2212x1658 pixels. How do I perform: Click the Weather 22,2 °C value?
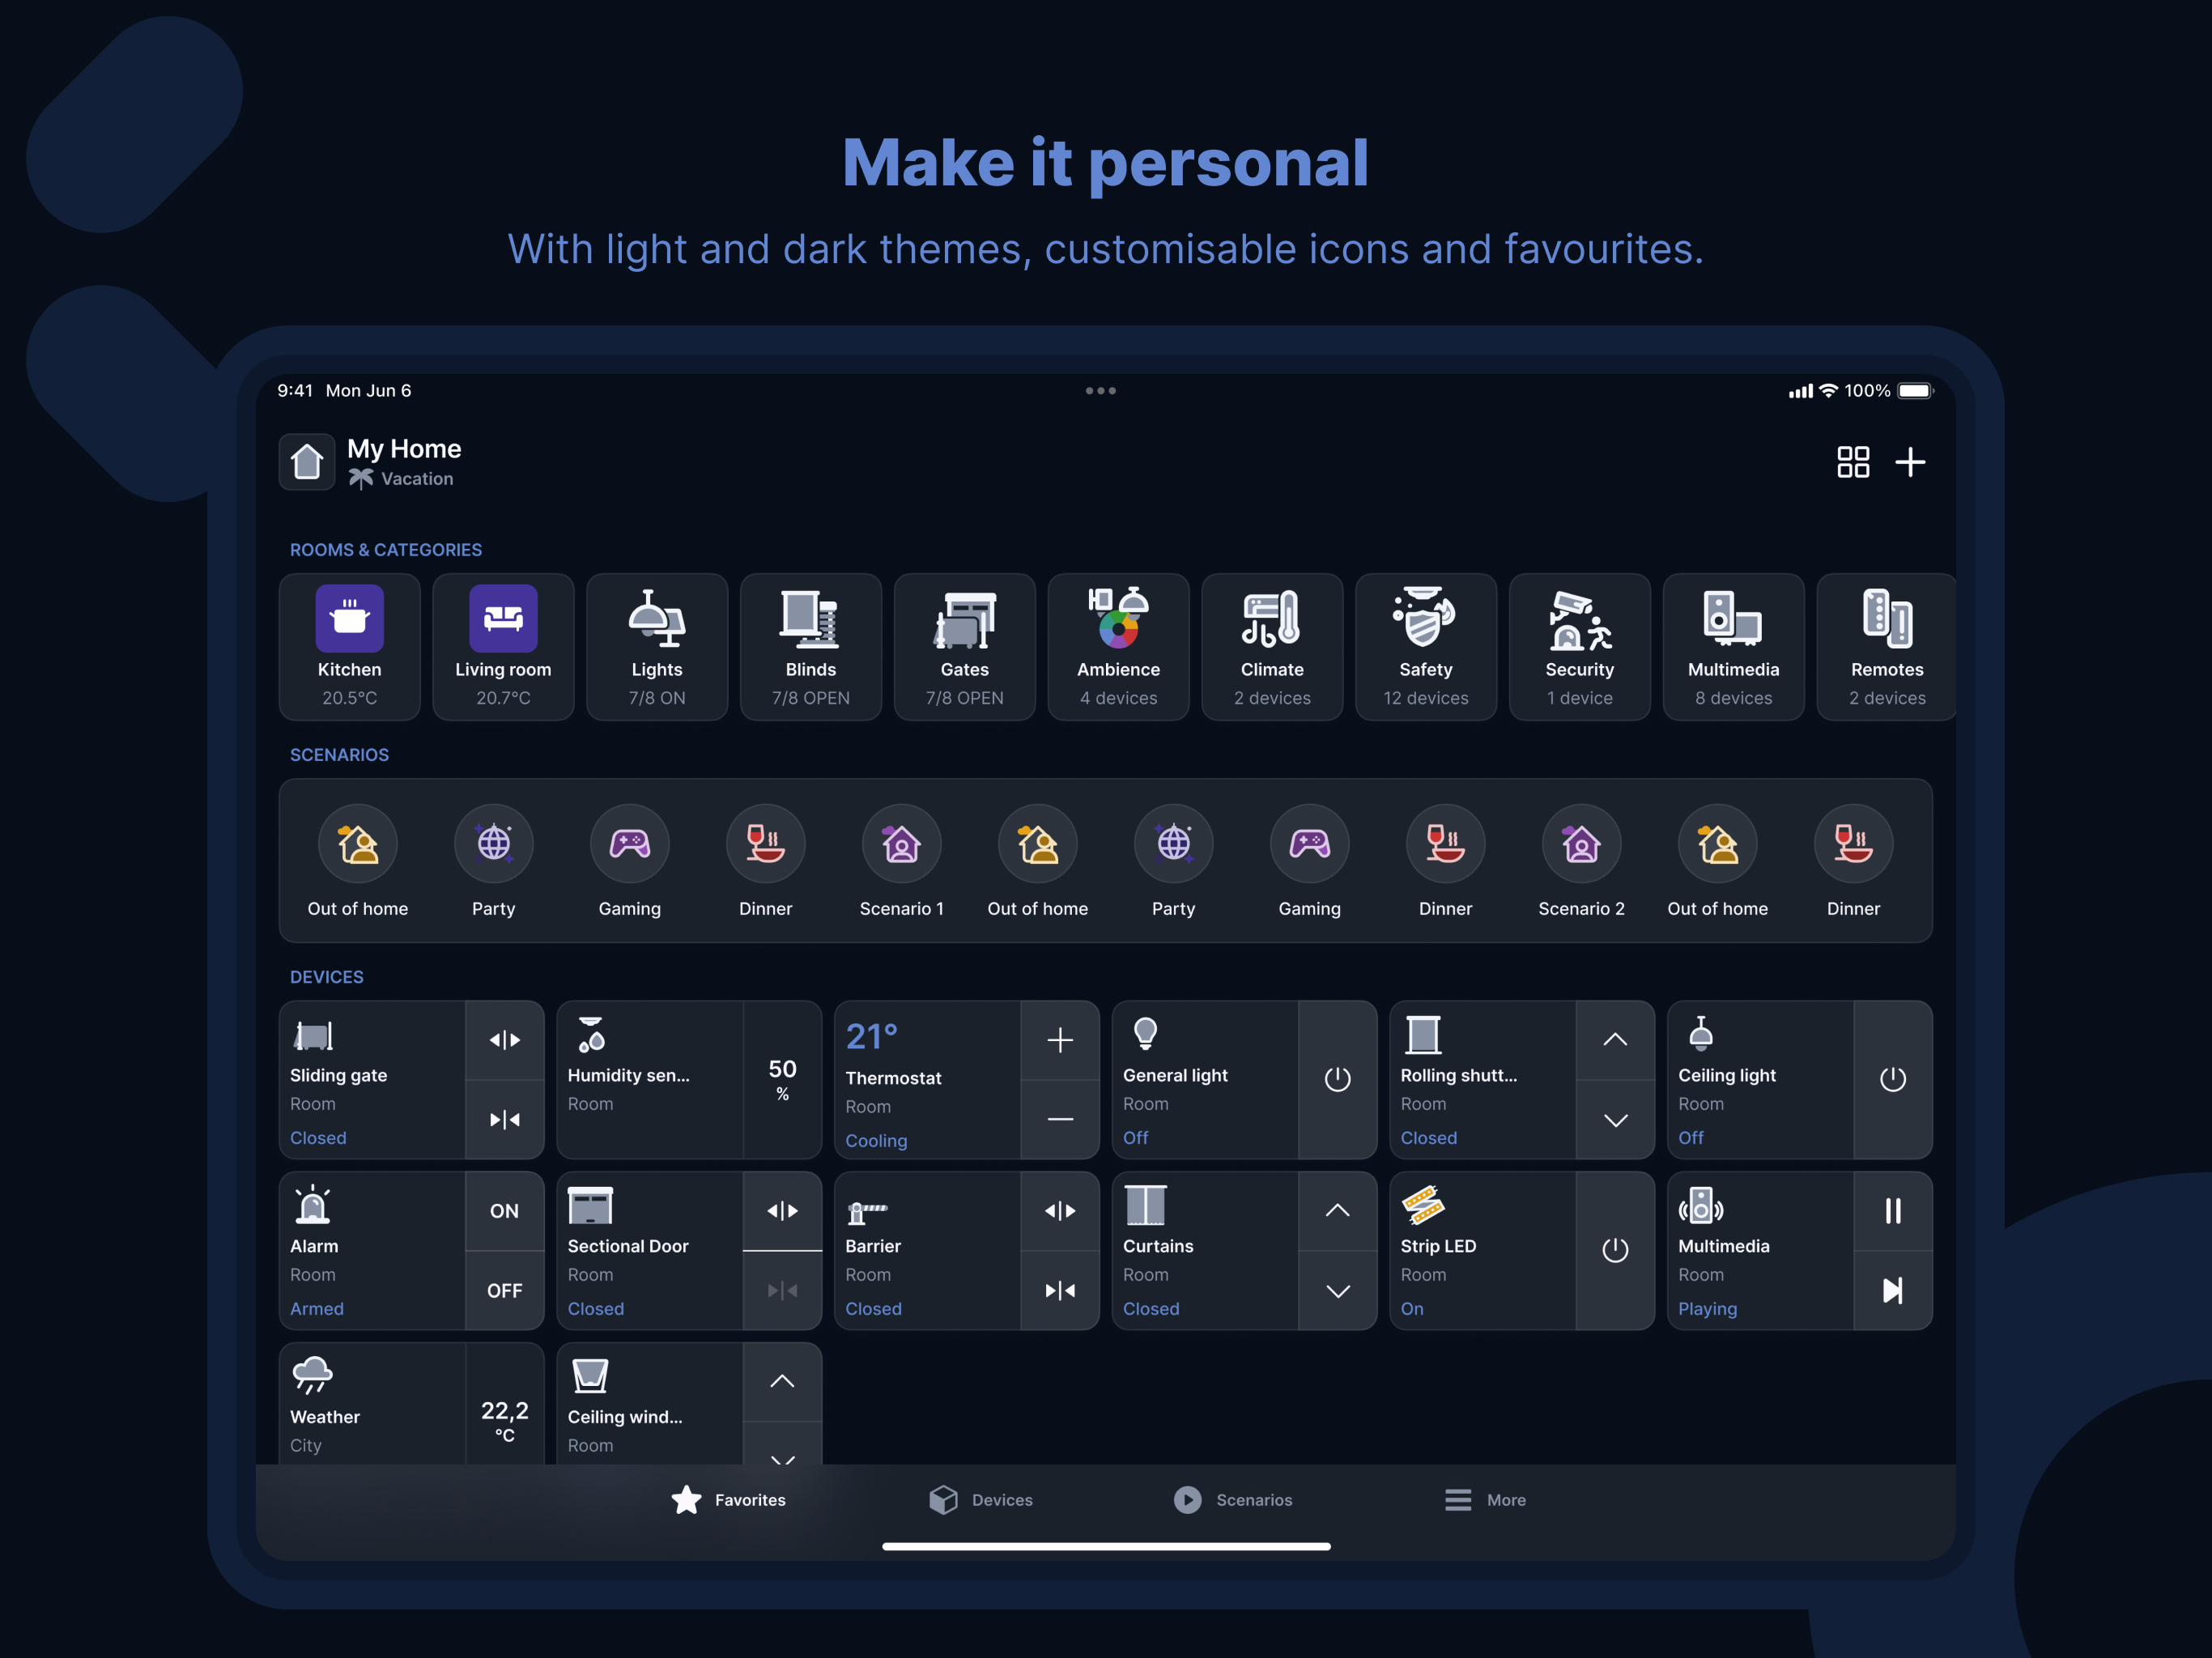point(504,1421)
